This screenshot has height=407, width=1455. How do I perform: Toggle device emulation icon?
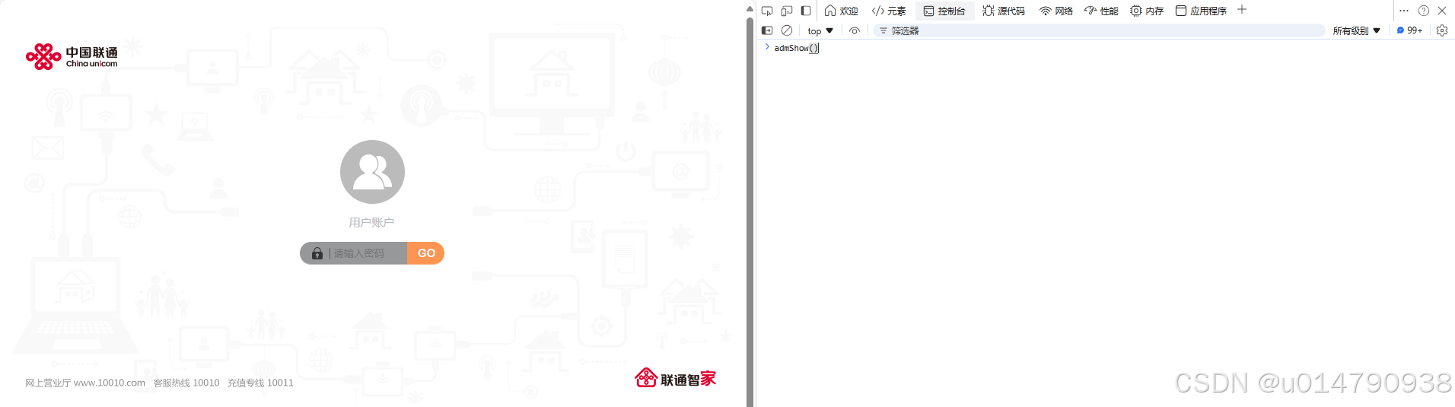787,11
